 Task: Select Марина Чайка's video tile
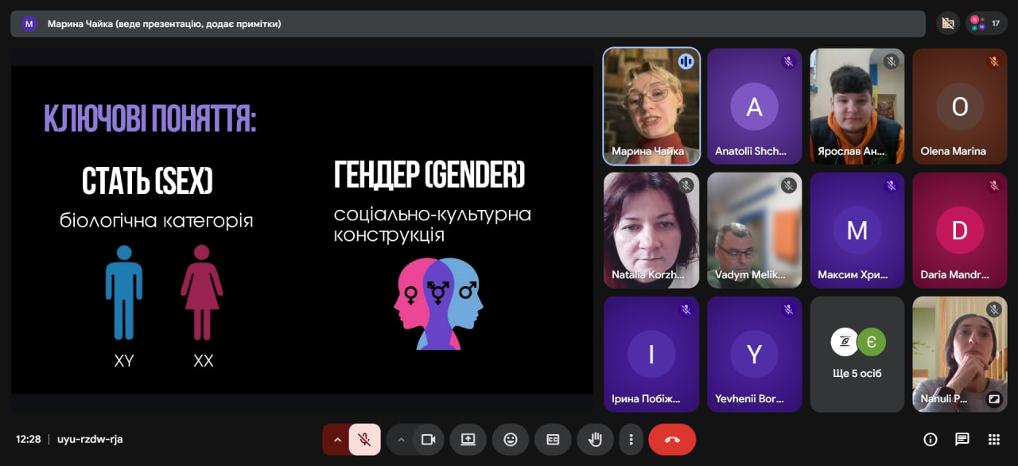click(651, 106)
